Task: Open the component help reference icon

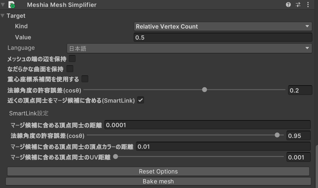Action: click(288, 5)
